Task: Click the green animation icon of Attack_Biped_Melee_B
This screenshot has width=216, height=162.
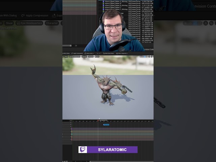Action: pos(104,3)
